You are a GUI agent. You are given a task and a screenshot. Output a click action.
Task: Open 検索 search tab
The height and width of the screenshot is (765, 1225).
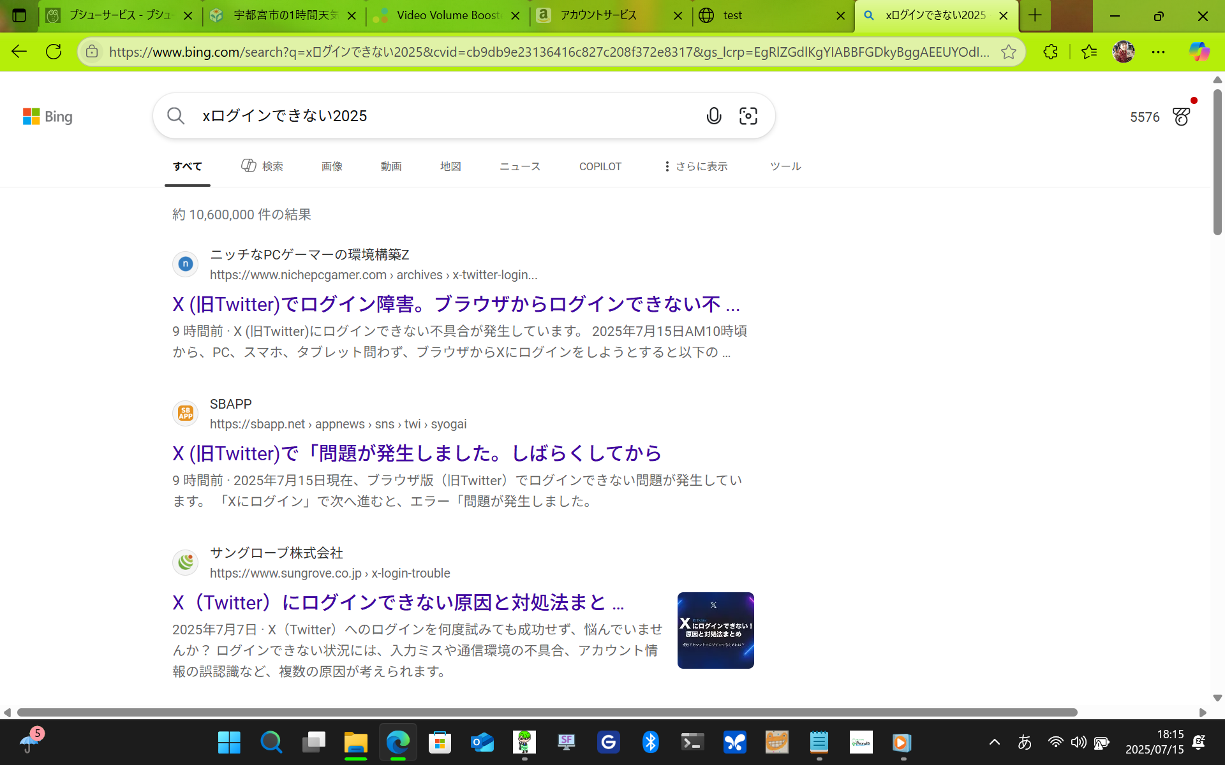(262, 166)
